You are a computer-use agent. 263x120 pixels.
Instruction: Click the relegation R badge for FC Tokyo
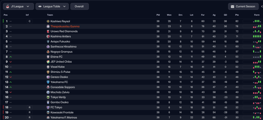(x=30, y=107)
